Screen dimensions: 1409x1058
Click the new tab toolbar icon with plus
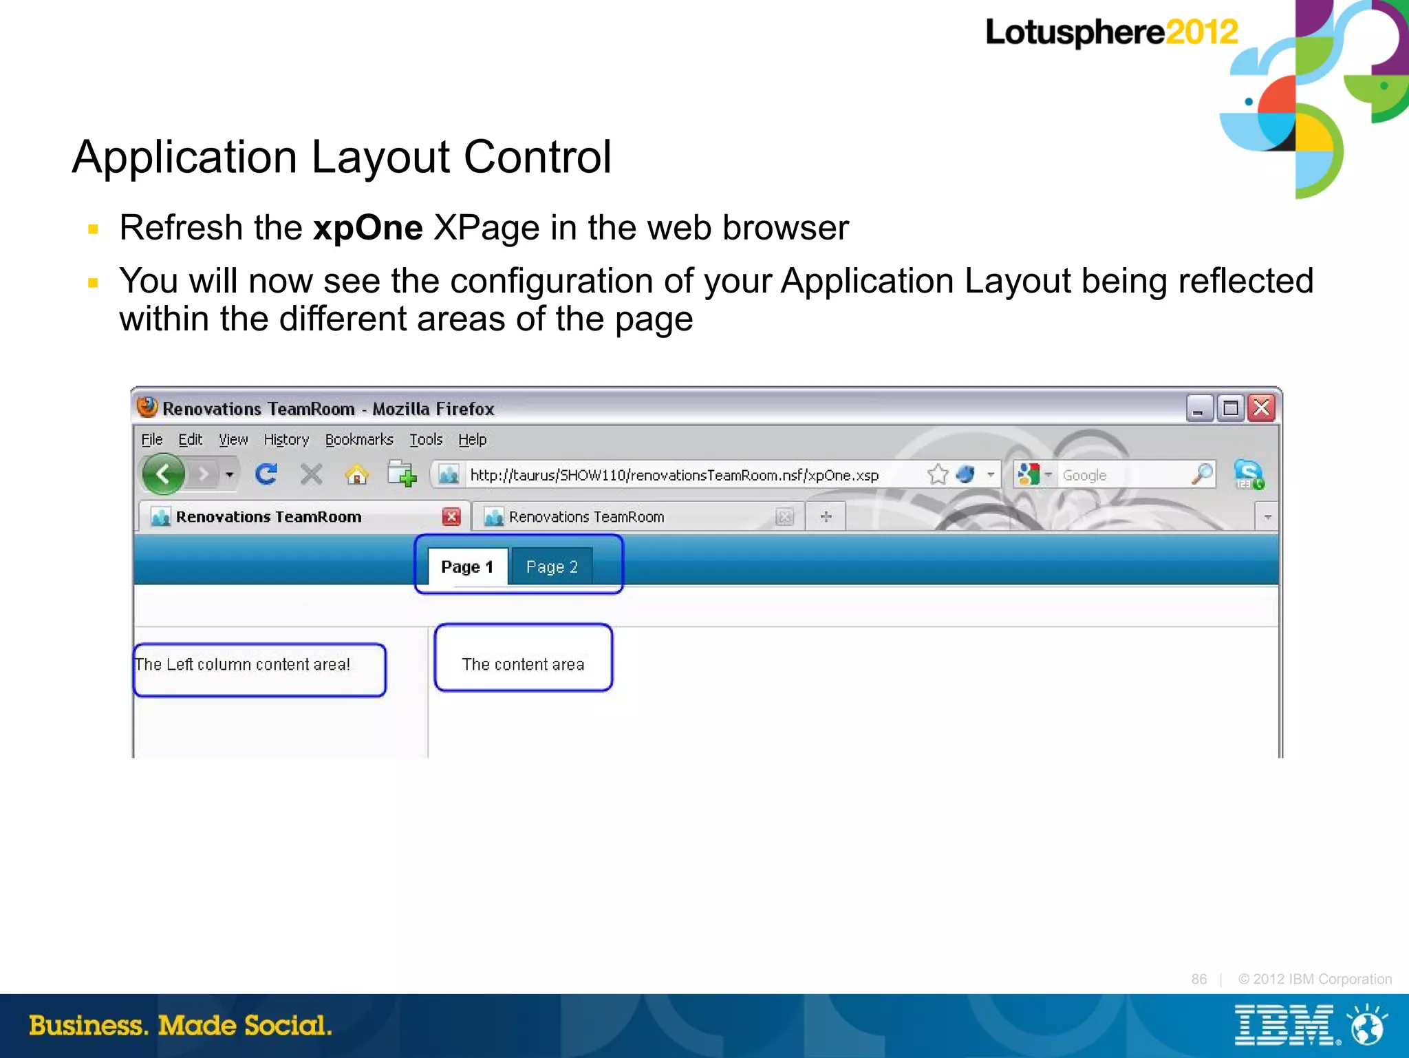coord(402,474)
